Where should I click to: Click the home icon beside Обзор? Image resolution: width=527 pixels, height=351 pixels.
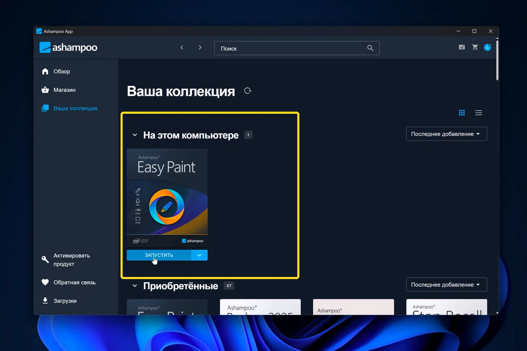tap(45, 71)
